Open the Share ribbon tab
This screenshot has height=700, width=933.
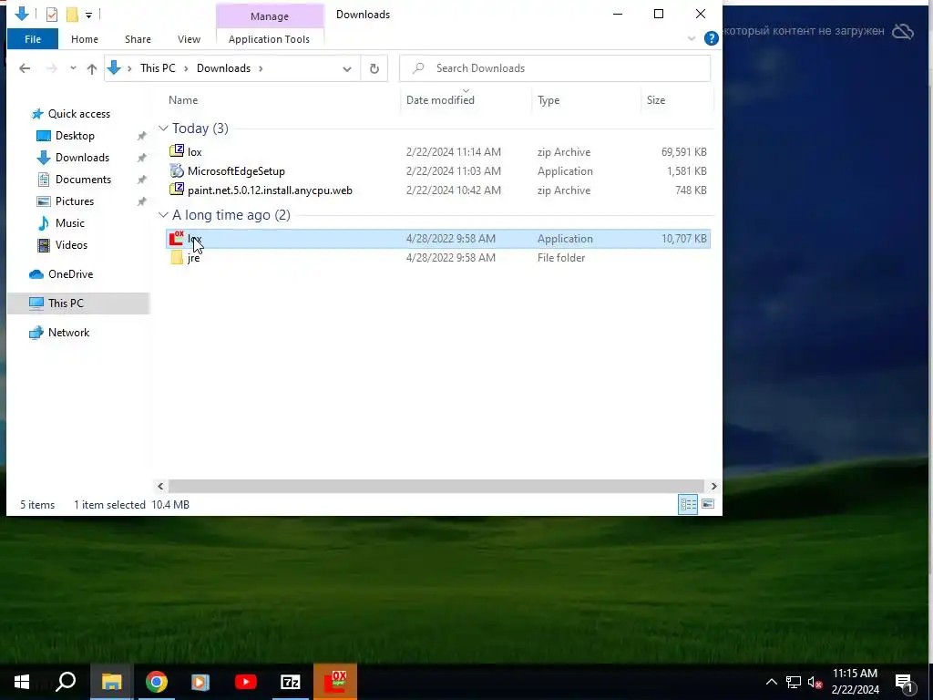138,39
